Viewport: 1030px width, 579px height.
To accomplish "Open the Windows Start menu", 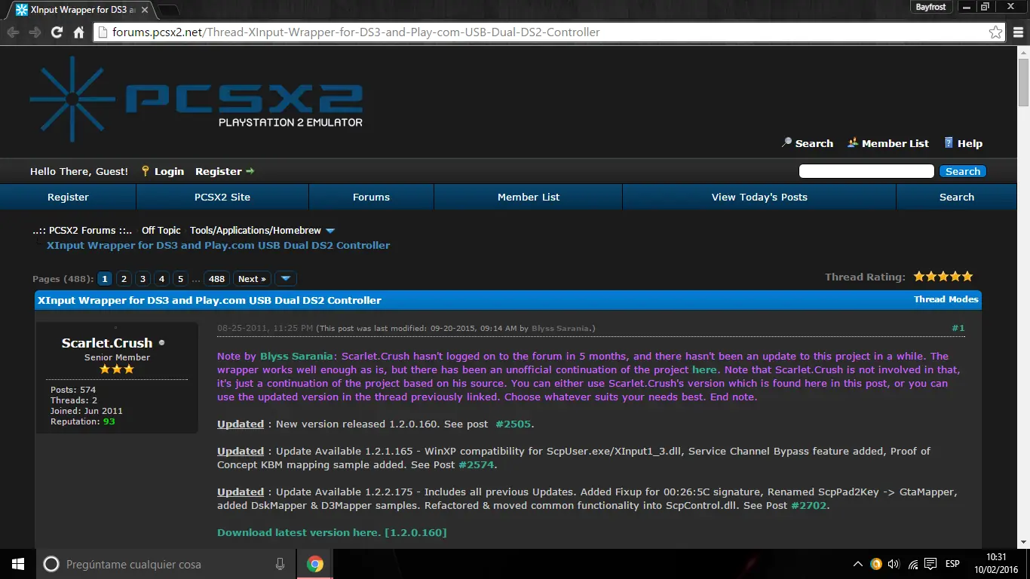I will coord(18,564).
